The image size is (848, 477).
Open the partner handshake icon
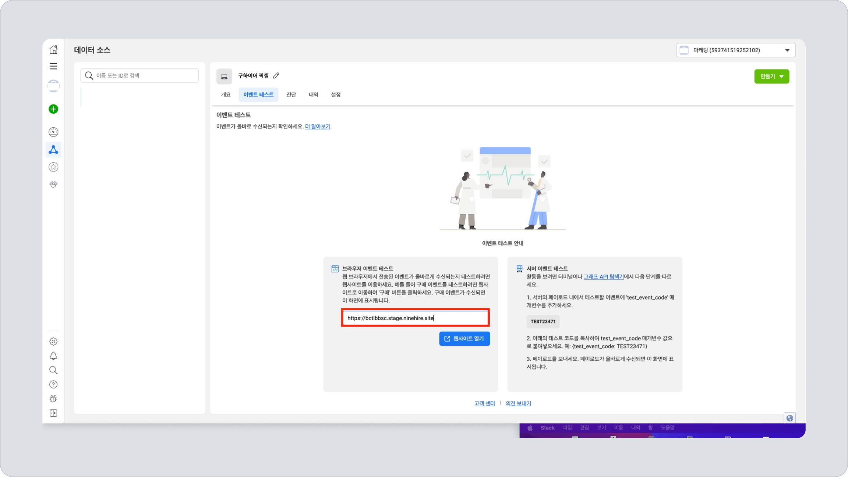pyautogui.click(x=53, y=184)
